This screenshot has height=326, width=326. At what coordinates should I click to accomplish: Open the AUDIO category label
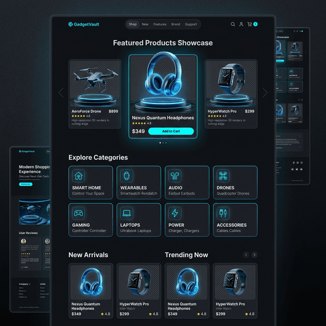pos(175,188)
